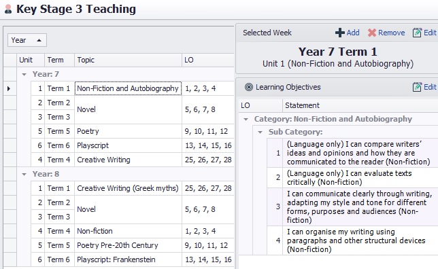The height and width of the screenshot is (269, 438).
Task: Select the Year 7 Poetry topic row
Action: (x=129, y=131)
